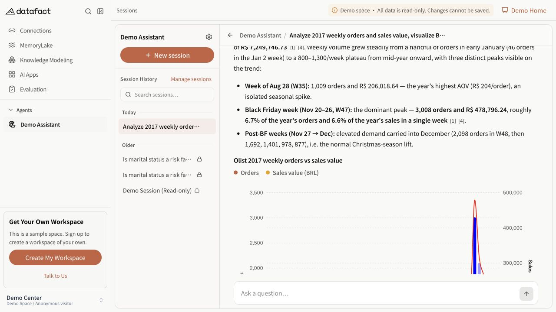Viewport: 556px width, 312px height.
Task: Click the Black Friday peak bar in chart
Action: click(x=475, y=246)
